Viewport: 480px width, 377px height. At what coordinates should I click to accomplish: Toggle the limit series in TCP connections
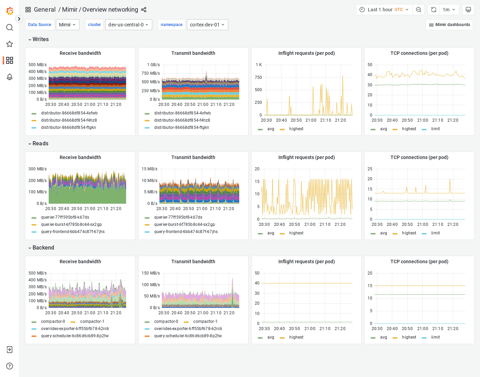tap(435, 129)
